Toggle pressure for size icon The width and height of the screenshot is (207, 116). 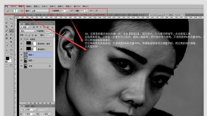point(96,11)
